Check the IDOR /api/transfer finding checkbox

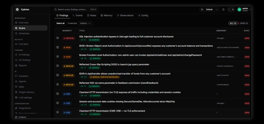57,75
